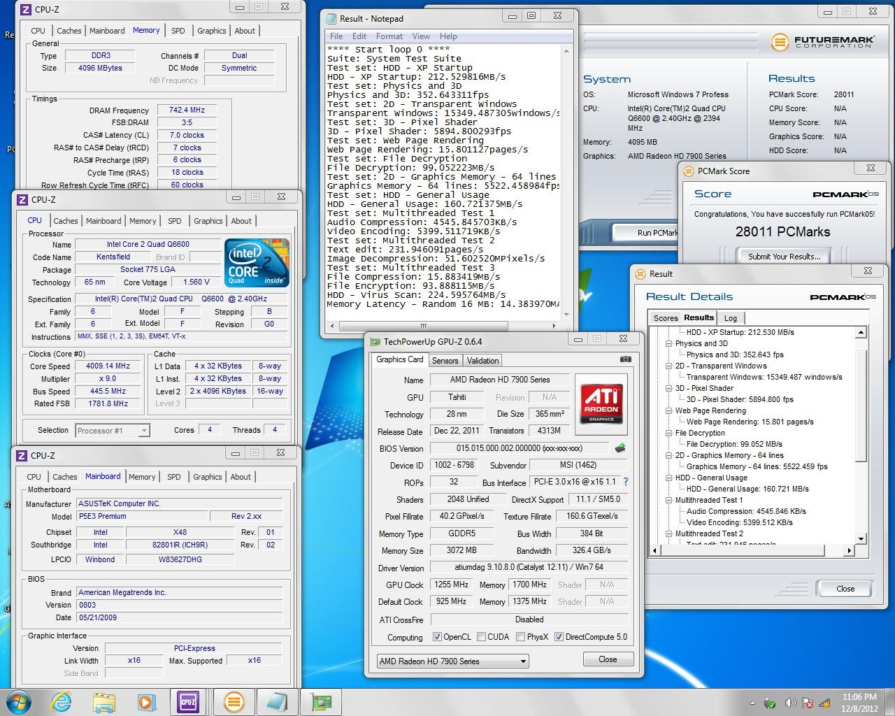Open Windows Media Player taskbar icon
The height and width of the screenshot is (716, 895).
tap(145, 702)
